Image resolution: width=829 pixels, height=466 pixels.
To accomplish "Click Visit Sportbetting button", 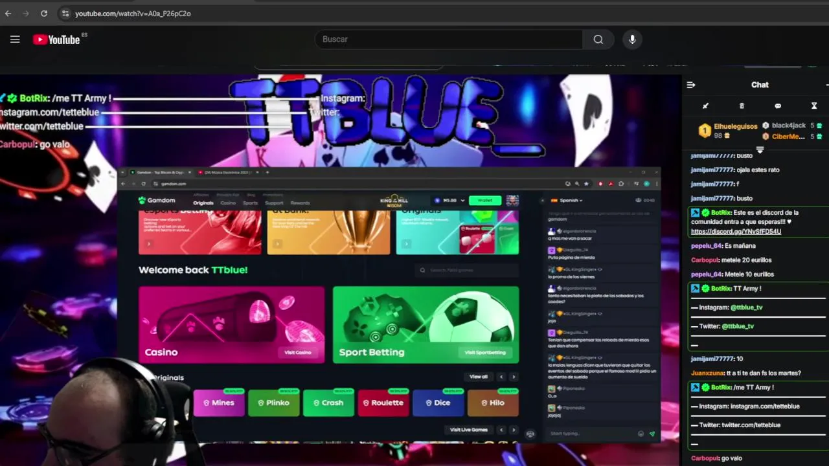I will pos(485,352).
